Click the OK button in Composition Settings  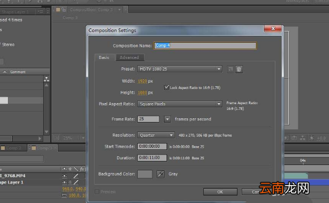(220, 191)
